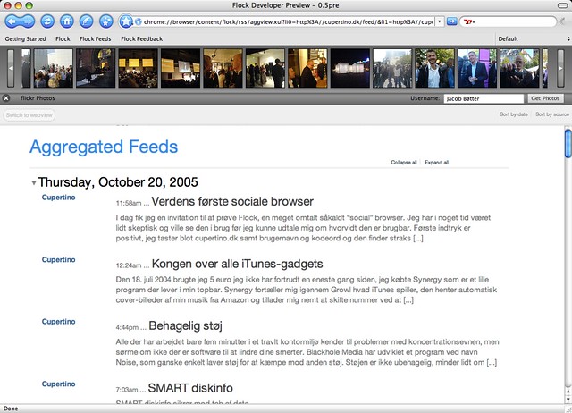Image resolution: width=572 pixels, height=413 pixels.
Task: Open headline SMART diskinfo
Action: 190,388
